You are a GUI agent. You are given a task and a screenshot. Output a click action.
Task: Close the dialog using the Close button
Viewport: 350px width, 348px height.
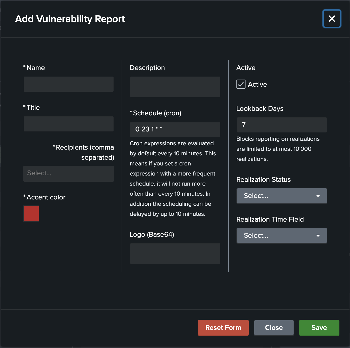(x=274, y=328)
